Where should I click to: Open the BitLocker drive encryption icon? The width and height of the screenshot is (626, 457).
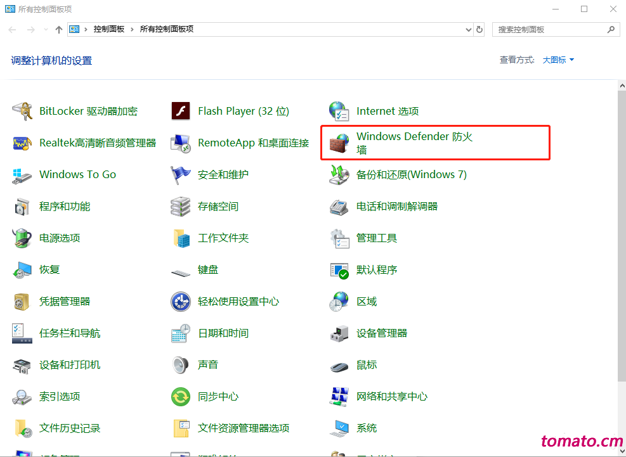22,111
